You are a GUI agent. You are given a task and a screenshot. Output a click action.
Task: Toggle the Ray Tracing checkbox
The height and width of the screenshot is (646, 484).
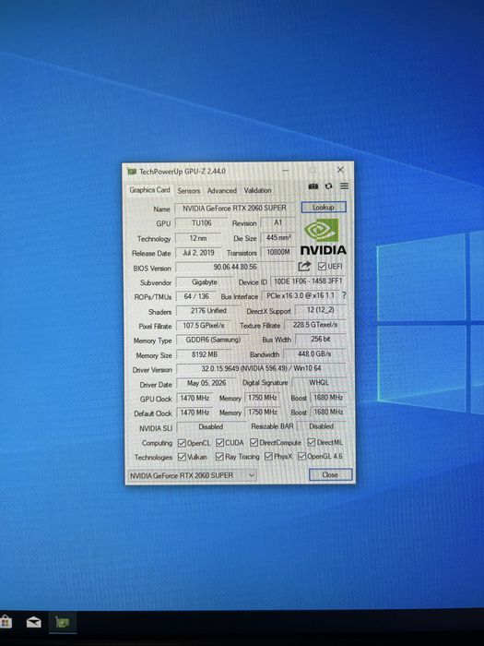219,457
